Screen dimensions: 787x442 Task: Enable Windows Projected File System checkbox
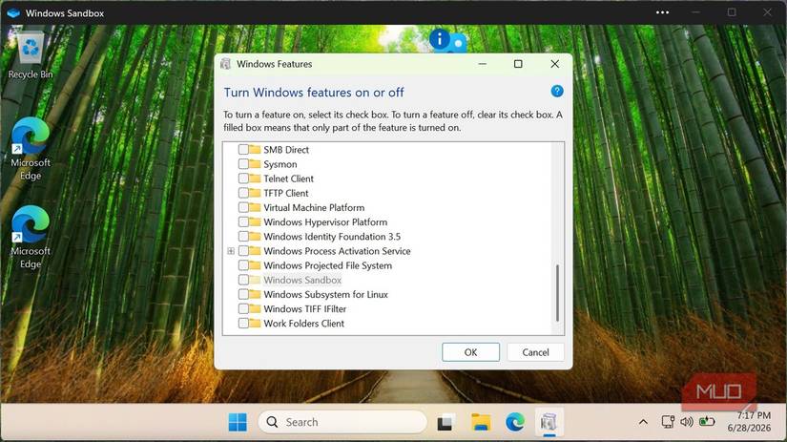coord(243,265)
